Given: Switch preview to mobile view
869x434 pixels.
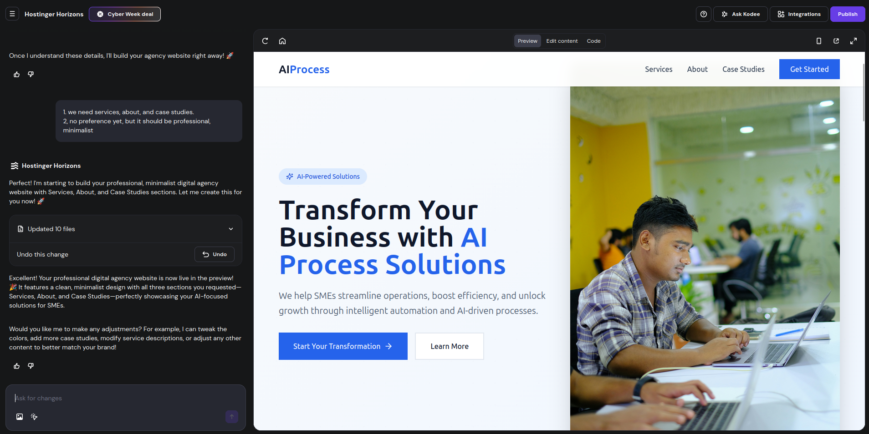Looking at the screenshot, I should click(x=818, y=41).
